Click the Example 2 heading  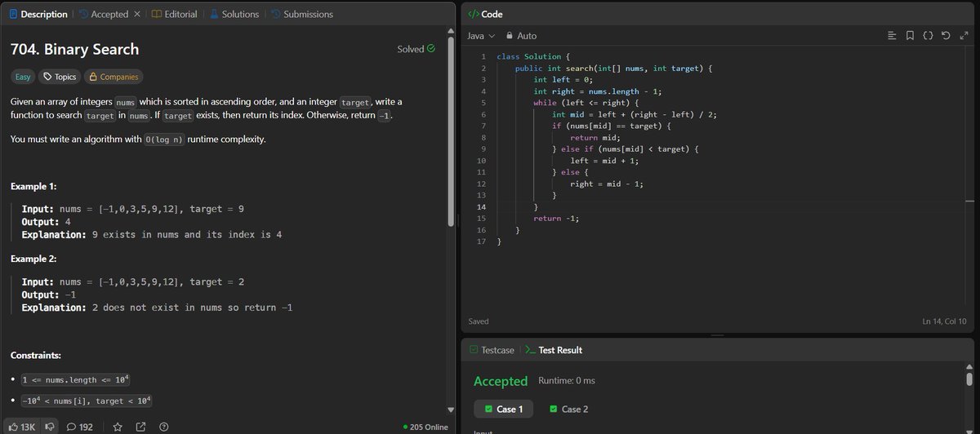pos(33,259)
